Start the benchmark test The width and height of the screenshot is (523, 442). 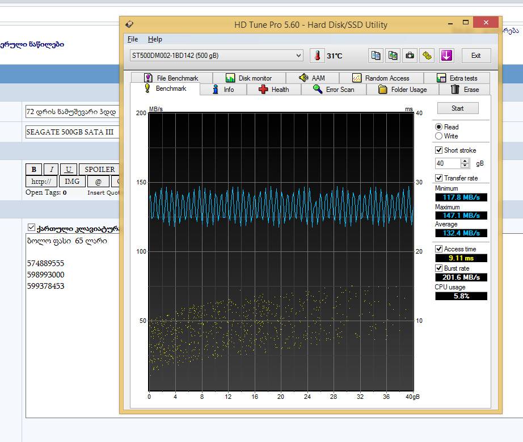pyautogui.click(x=458, y=108)
